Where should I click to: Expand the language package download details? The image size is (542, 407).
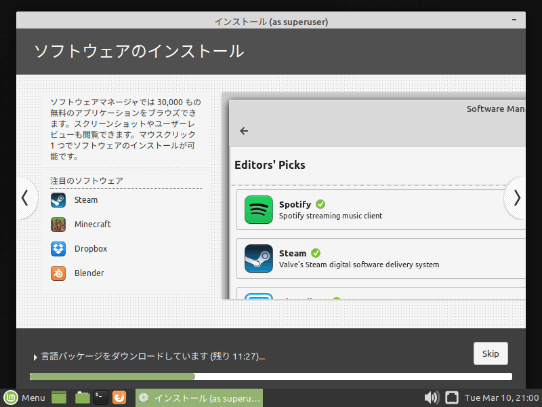(35, 357)
